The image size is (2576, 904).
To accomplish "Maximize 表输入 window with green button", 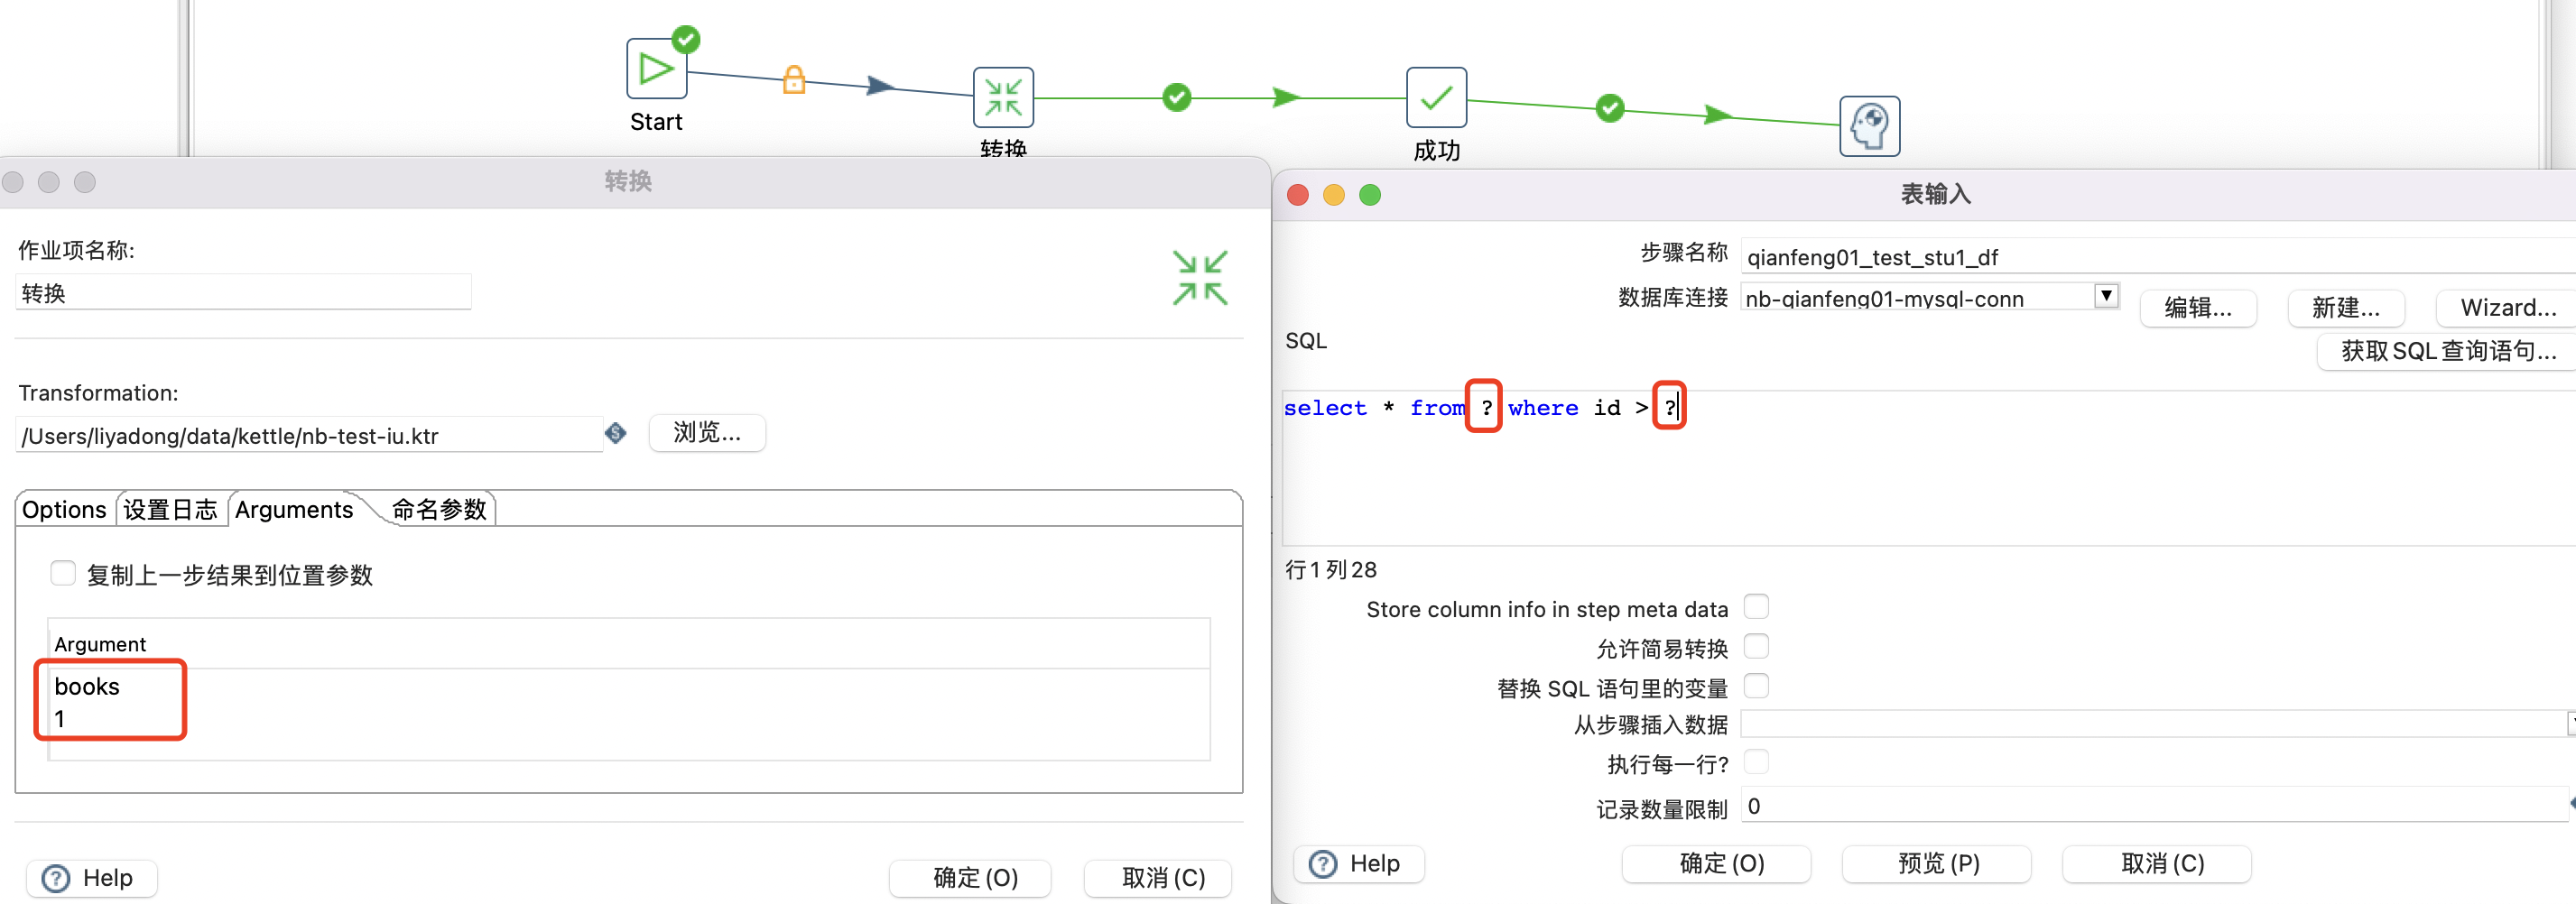I will click(1370, 194).
